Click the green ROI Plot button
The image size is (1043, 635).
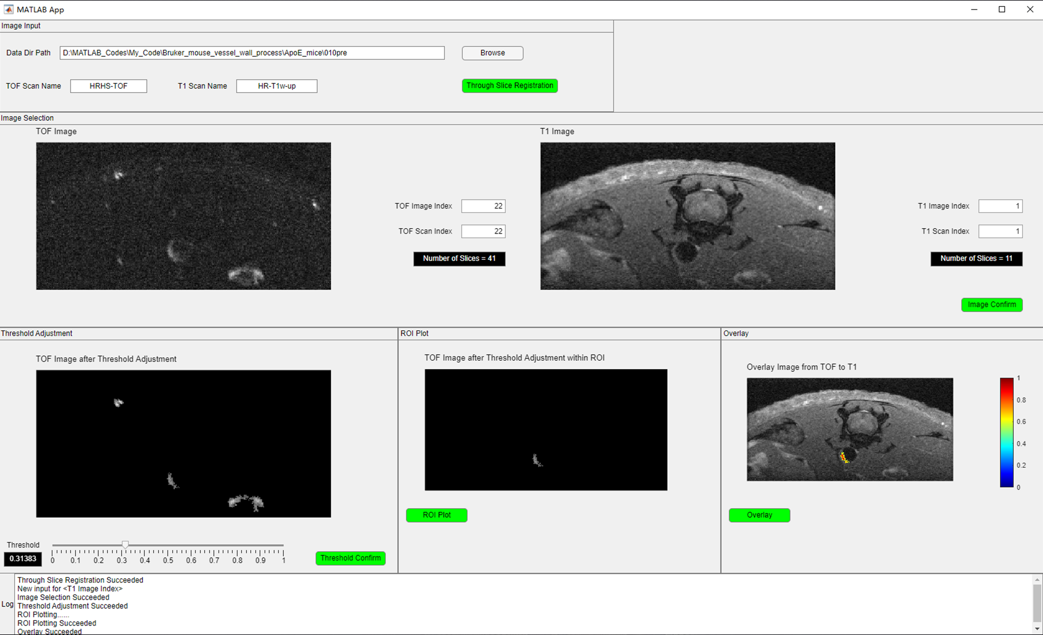[x=436, y=515]
